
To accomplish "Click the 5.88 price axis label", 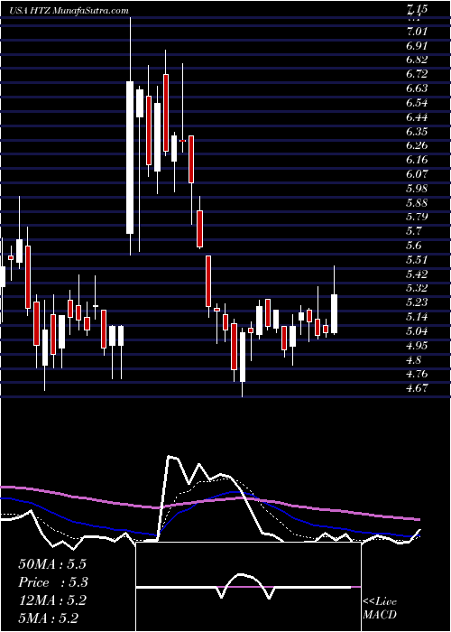I will click(417, 203).
